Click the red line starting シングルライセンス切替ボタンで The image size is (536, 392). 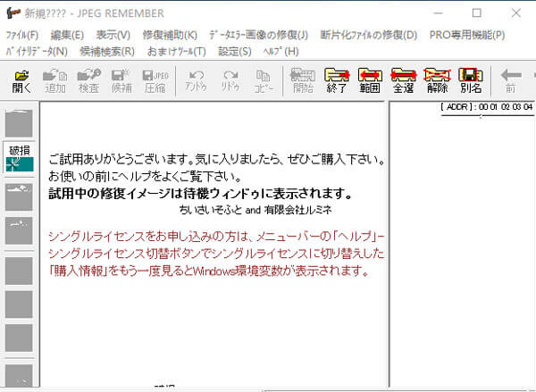[x=216, y=254]
